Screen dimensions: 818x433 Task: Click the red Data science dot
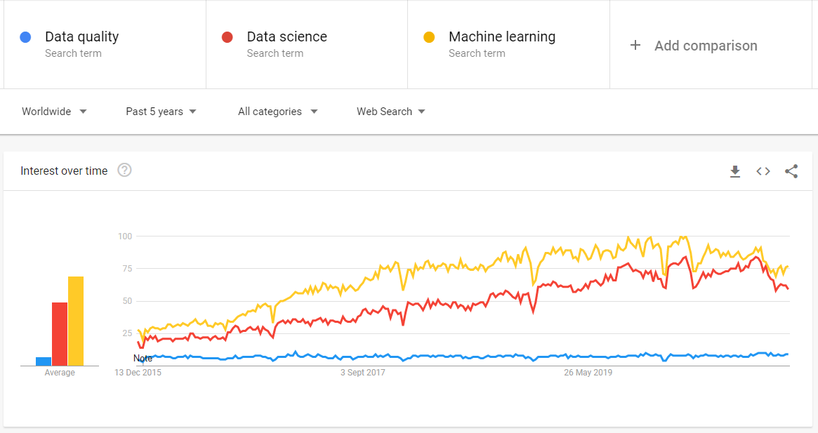tap(227, 37)
